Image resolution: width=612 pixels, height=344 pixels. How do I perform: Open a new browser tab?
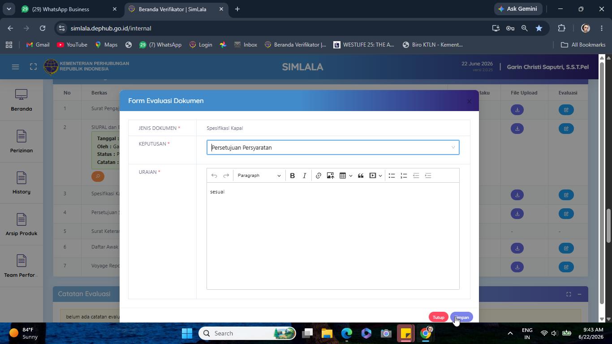pos(237,9)
